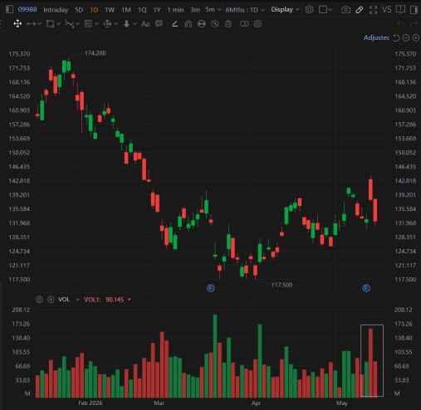Open the 6Mths : 1D range dropdown
421x410 pixels.
pos(245,10)
